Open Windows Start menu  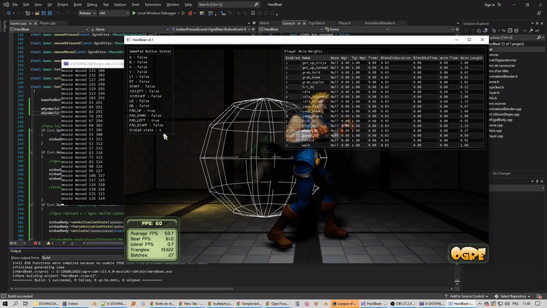click(5, 304)
